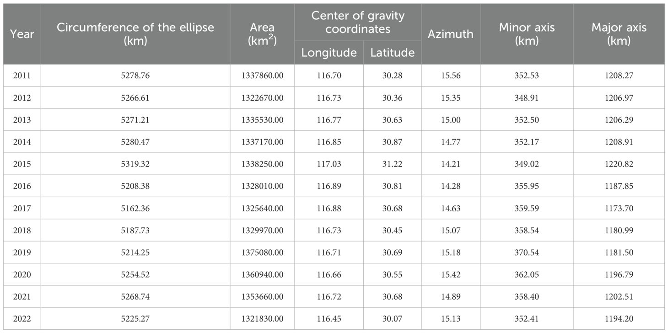Click circumference value 5319.32 for 2015
This screenshot has height=333, width=668.
(x=135, y=164)
